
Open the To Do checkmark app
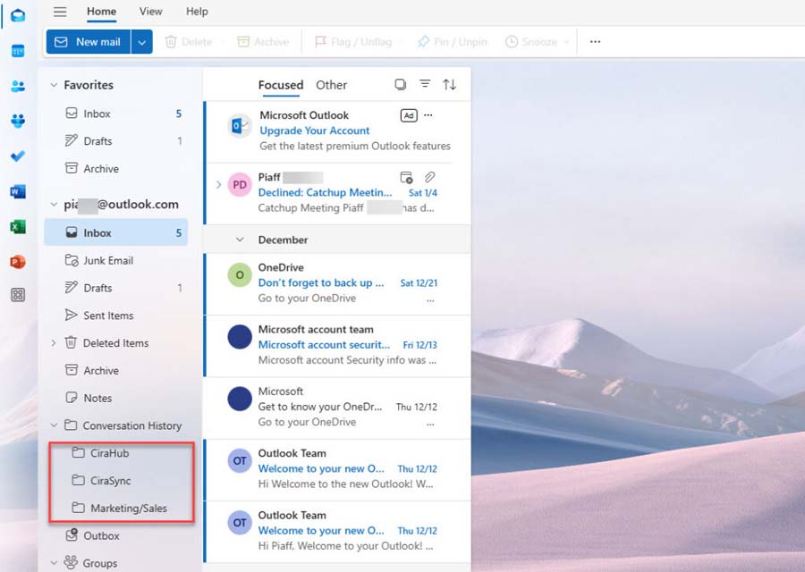pyautogui.click(x=18, y=156)
